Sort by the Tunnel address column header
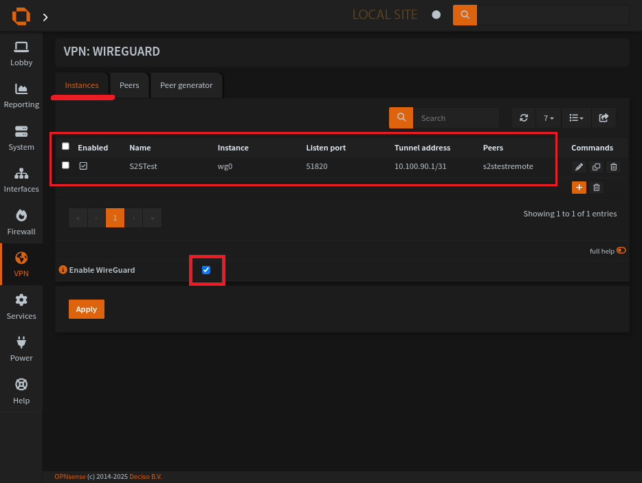 pos(422,148)
